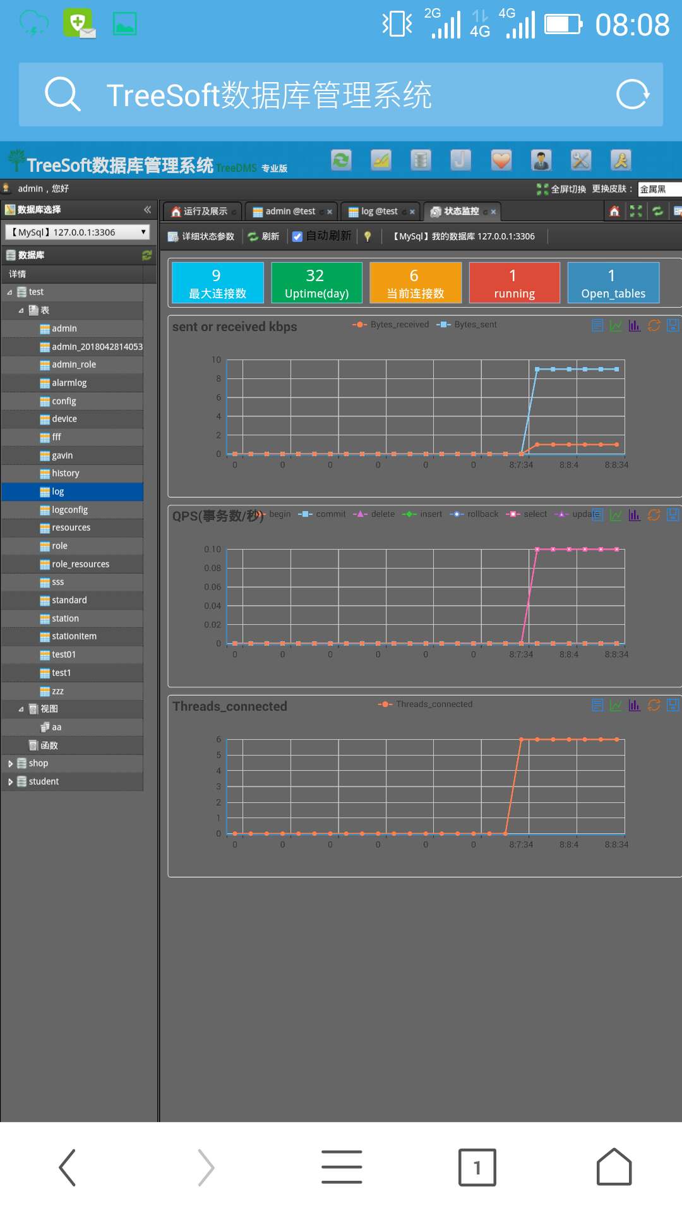Select the stationitem table

(x=74, y=637)
